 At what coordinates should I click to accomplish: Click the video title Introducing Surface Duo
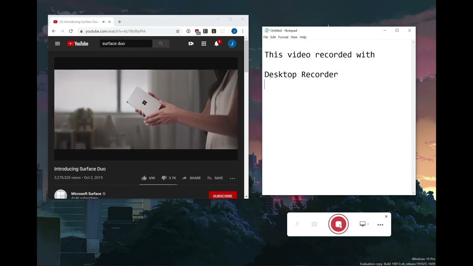click(x=80, y=169)
